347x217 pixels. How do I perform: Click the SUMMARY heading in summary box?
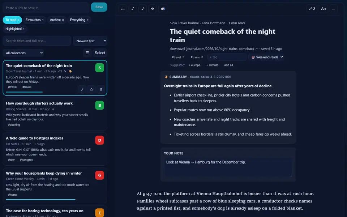[x=178, y=77]
